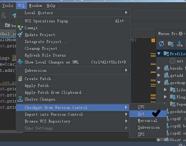This screenshot has width=186, height=146.
Task: Choose TFS checkout option
Action: [x=148, y=134]
